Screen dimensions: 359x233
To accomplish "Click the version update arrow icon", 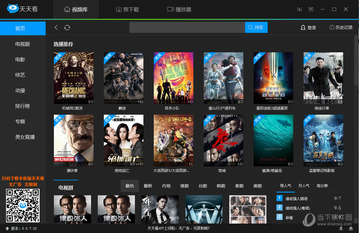I will coord(7,228).
